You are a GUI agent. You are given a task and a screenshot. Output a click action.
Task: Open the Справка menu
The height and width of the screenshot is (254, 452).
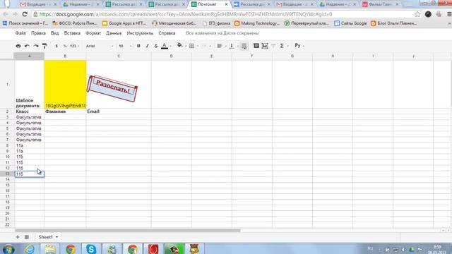[167, 33]
